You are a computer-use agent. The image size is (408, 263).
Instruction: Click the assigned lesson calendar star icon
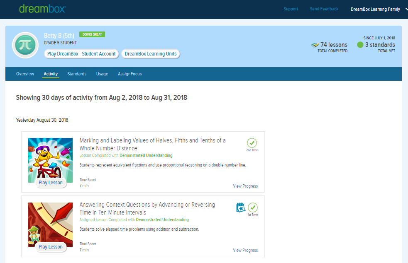pos(241,207)
